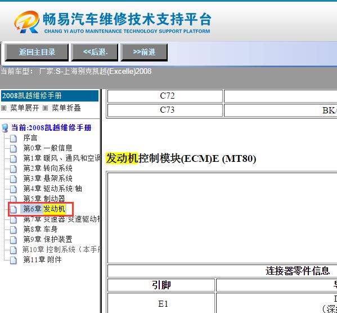Open 第3章 悬架系统
337x313 pixels.
48,178
